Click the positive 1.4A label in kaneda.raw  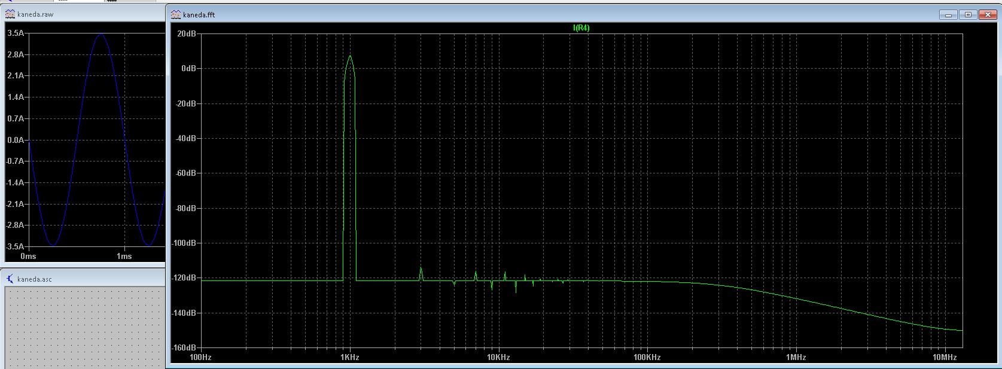click(x=16, y=97)
